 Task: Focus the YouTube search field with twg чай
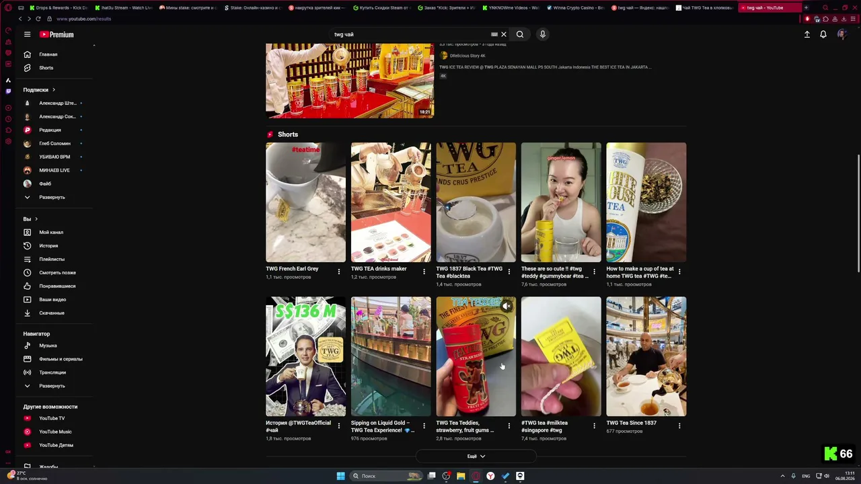pos(410,34)
